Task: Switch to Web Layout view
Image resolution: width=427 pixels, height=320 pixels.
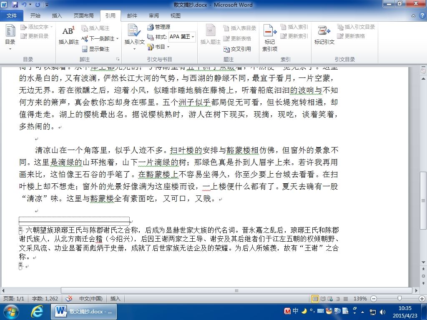Action: click(x=330, y=298)
